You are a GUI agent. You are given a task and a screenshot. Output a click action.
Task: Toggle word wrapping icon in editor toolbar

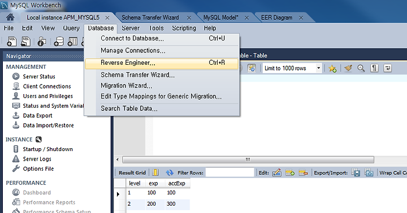click(x=388, y=68)
